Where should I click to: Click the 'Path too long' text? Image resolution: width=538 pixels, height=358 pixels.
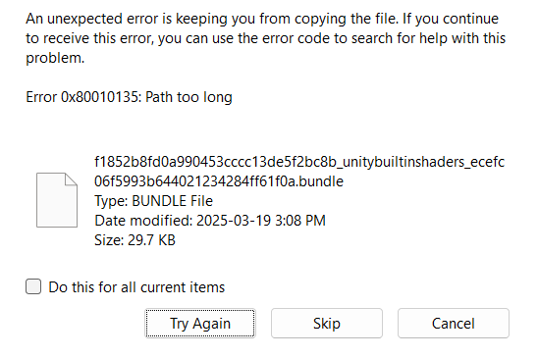(x=188, y=97)
